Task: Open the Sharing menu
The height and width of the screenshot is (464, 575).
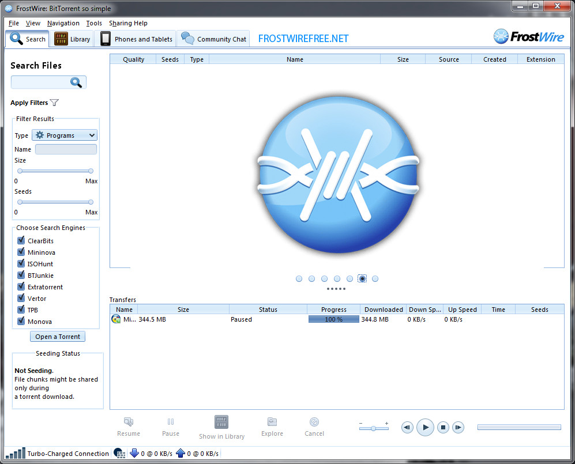Action: pos(121,23)
